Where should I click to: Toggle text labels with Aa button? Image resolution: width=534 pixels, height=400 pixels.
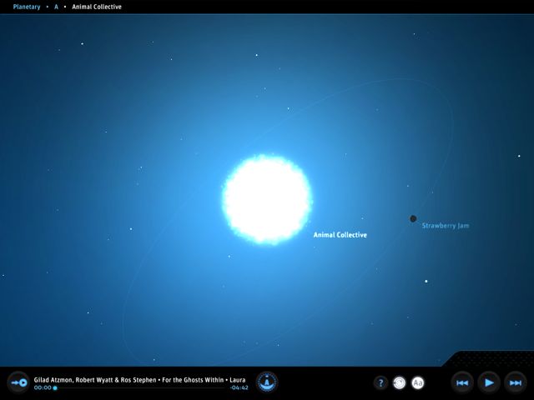point(418,383)
